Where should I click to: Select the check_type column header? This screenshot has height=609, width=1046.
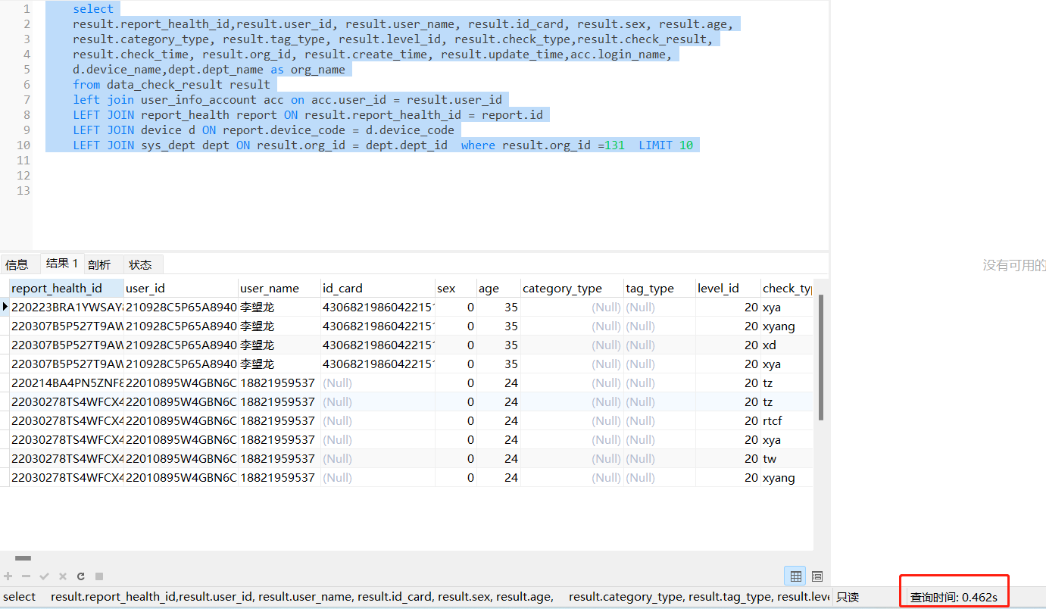coord(787,288)
